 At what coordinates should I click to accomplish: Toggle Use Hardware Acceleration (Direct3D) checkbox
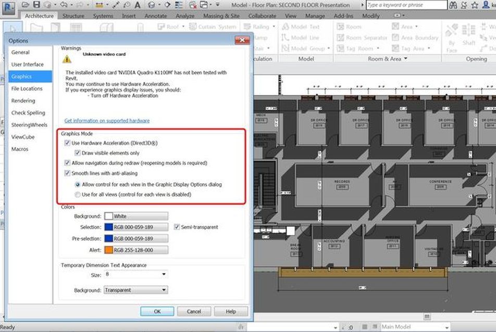[x=67, y=143]
